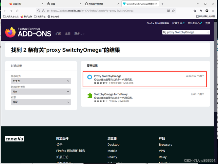This screenshot has width=218, height=164.
Task: Click the Mozilla footer logo
Action: (14, 139)
